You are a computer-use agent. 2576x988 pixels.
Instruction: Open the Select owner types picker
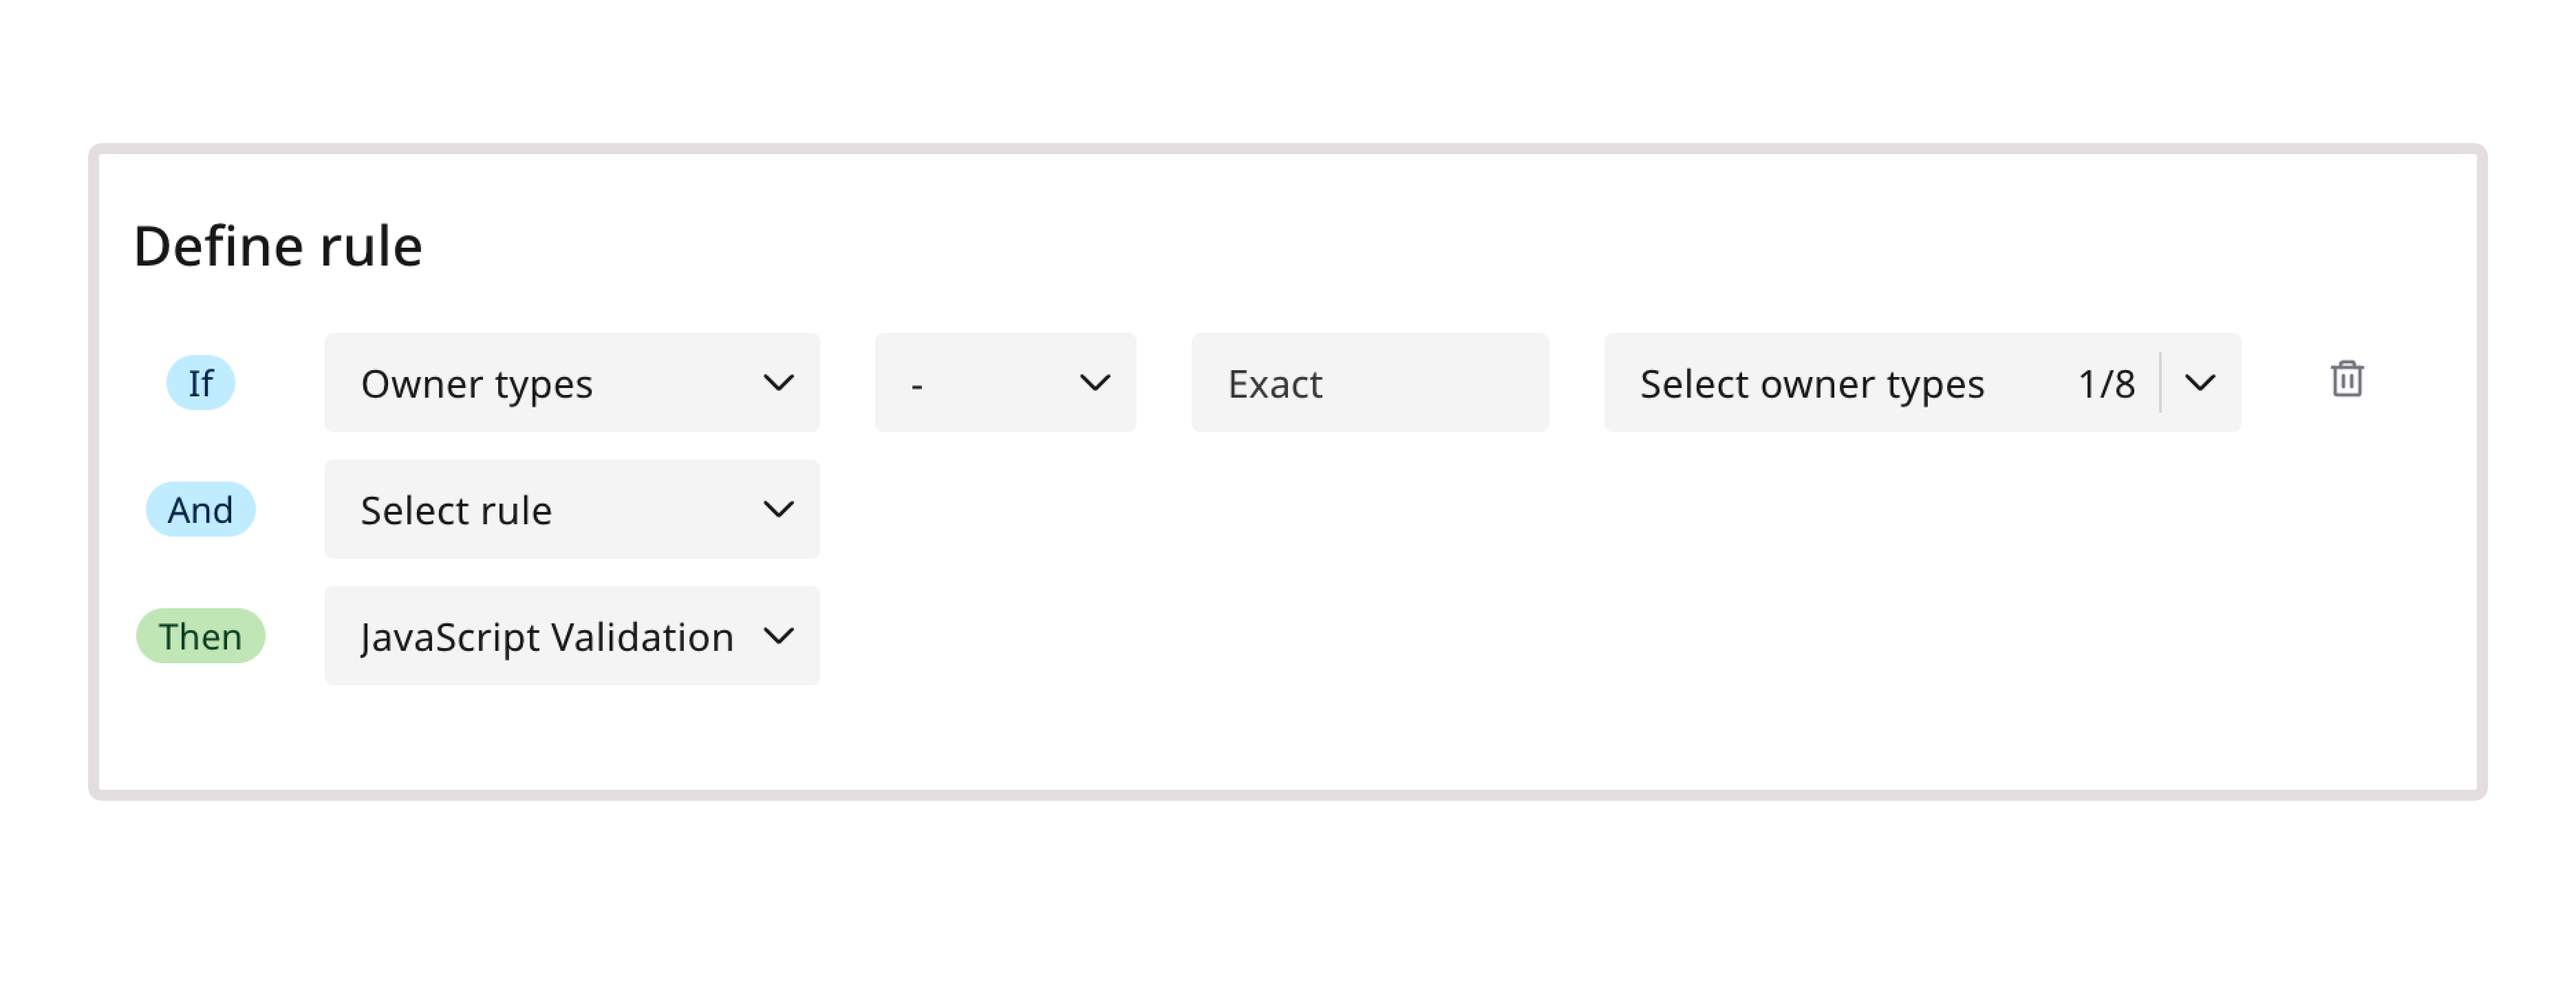click(x=1920, y=382)
